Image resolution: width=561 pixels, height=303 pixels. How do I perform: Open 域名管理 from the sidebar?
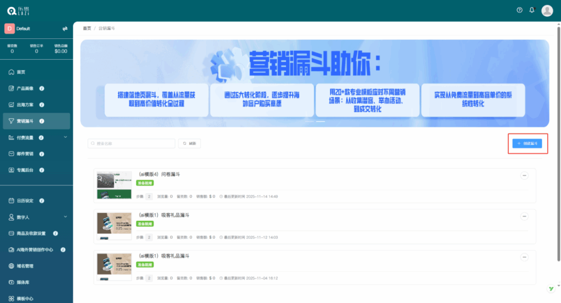point(25,266)
